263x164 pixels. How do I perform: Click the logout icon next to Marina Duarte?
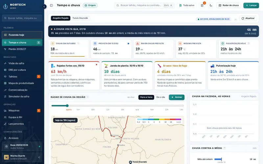tap(39, 157)
